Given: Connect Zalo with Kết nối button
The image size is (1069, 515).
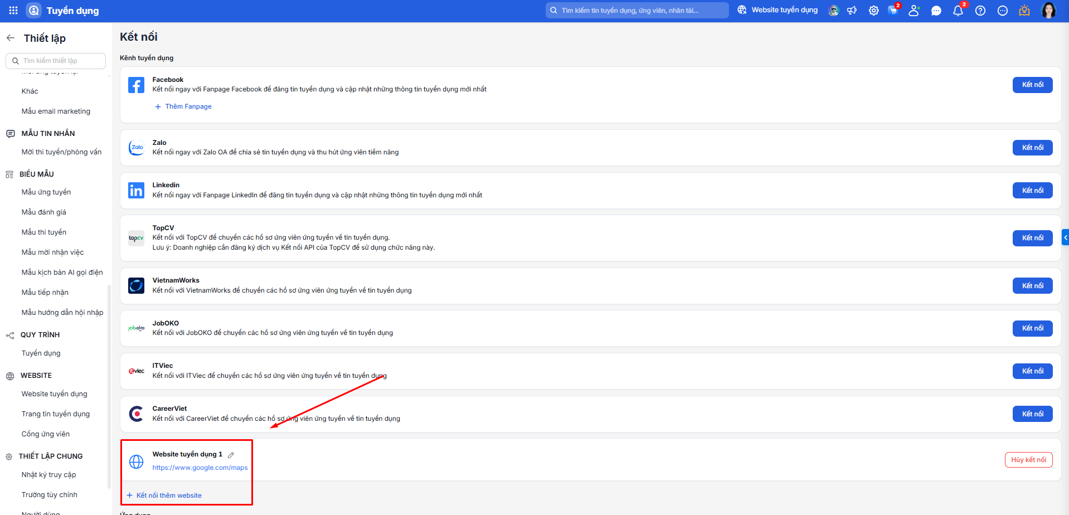Looking at the screenshot, I should (1032, 148).
